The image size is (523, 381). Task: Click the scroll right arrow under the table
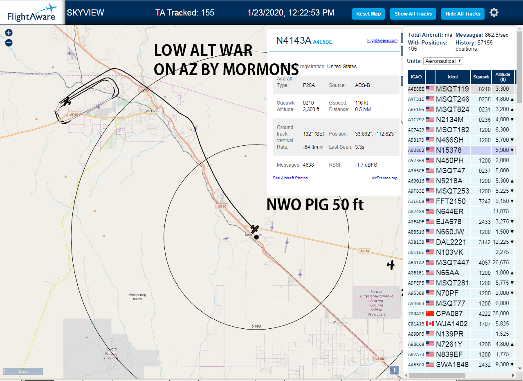[x=513, y=375]
